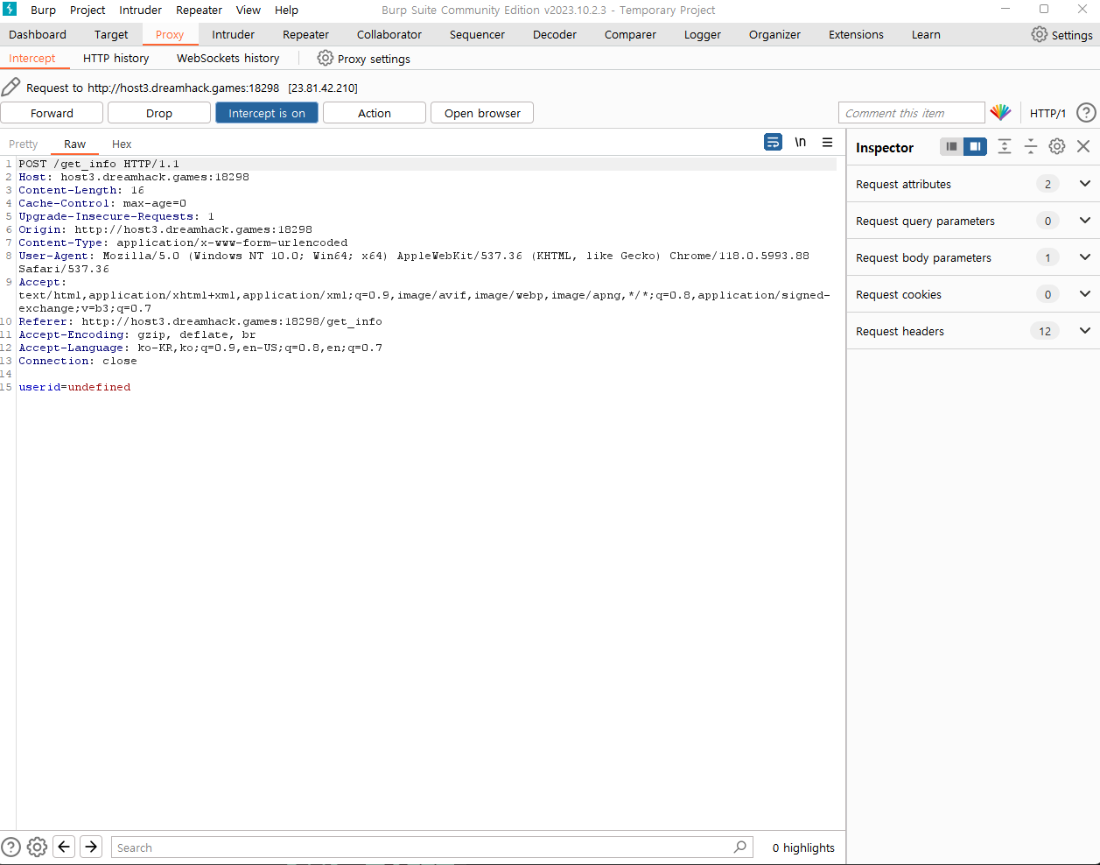This screenshot has height=865, width=1100.
Task: Open the Burp menu
Action: coord(43,10)
